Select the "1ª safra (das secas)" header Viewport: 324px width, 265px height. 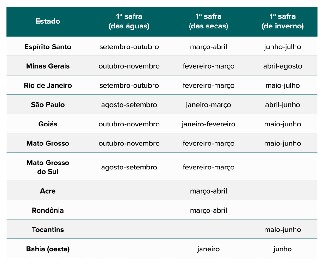[x=208, y=21]
